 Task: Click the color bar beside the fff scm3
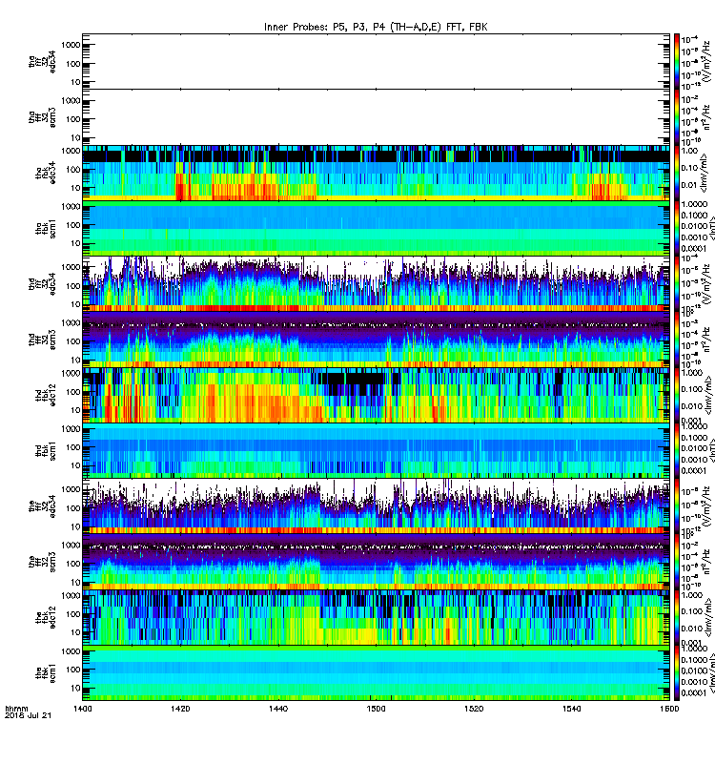point(677,562)
